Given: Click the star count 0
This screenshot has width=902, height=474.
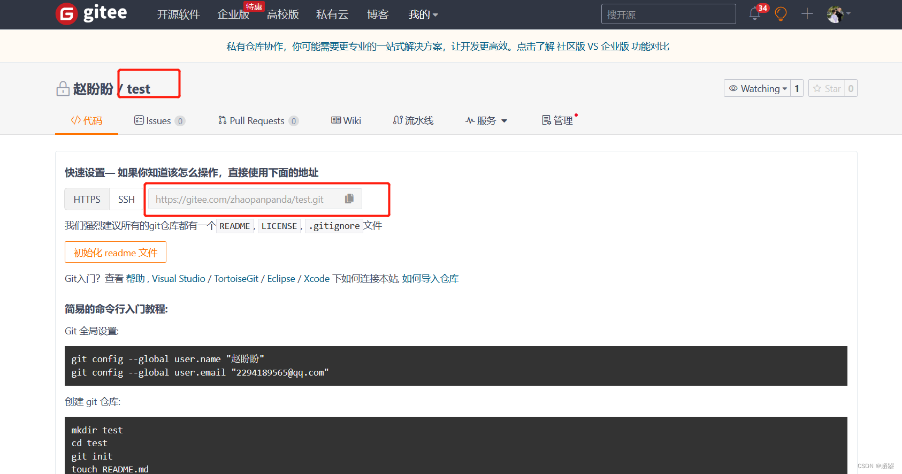Looking at the screenshot, I should tap(851, 88).
